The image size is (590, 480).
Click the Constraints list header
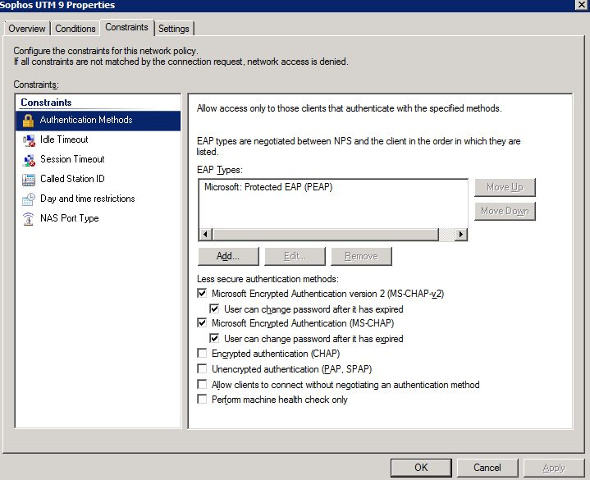point(46,103)
